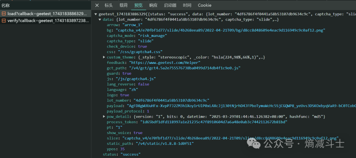Select the verify?callback request entry
The image size is (356, 158).
48,20
